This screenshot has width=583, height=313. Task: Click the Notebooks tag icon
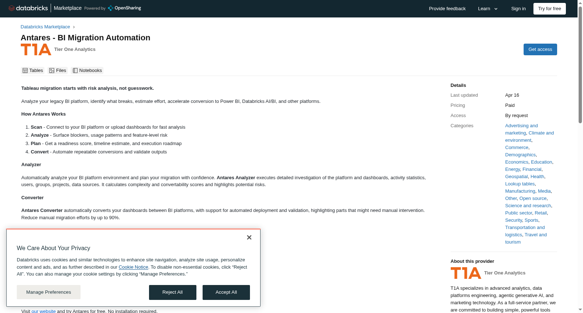(x=75, y=71)
